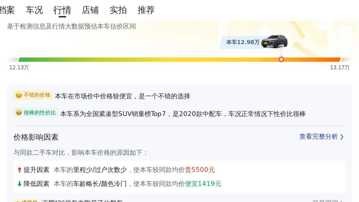Click the orange circle marker on the price bar
Screen dimensions: 359x202
pyautogui.click(x=281, y=59)
